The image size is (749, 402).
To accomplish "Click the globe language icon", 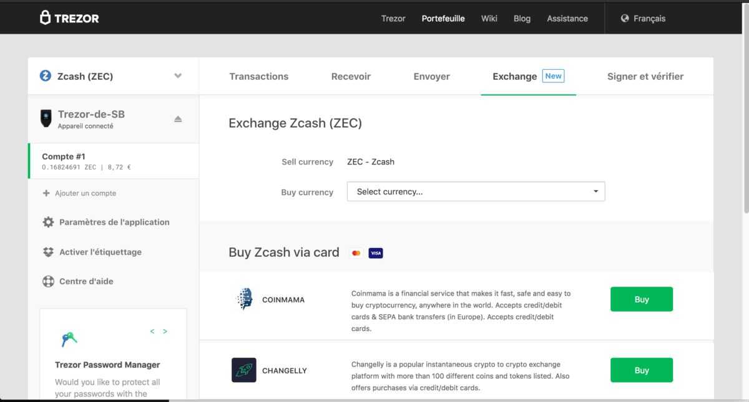I will click(x=624, y=19).
